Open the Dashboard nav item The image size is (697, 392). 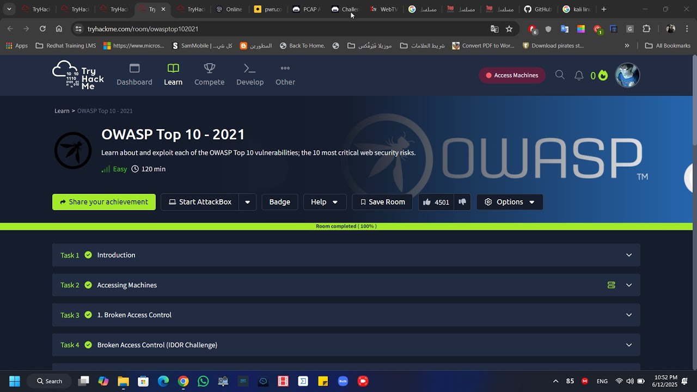click(134, 75)
